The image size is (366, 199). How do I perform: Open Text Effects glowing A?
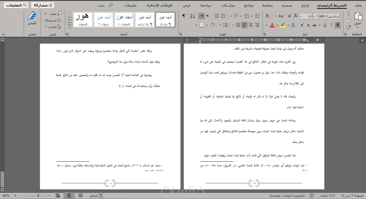(293, 25)
